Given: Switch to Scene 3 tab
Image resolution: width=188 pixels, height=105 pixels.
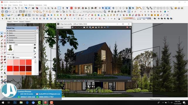Looking at the screenshot, I should tap(22, 22).
